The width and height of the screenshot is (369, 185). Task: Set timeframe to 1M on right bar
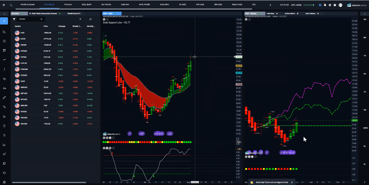click(365, 20)
